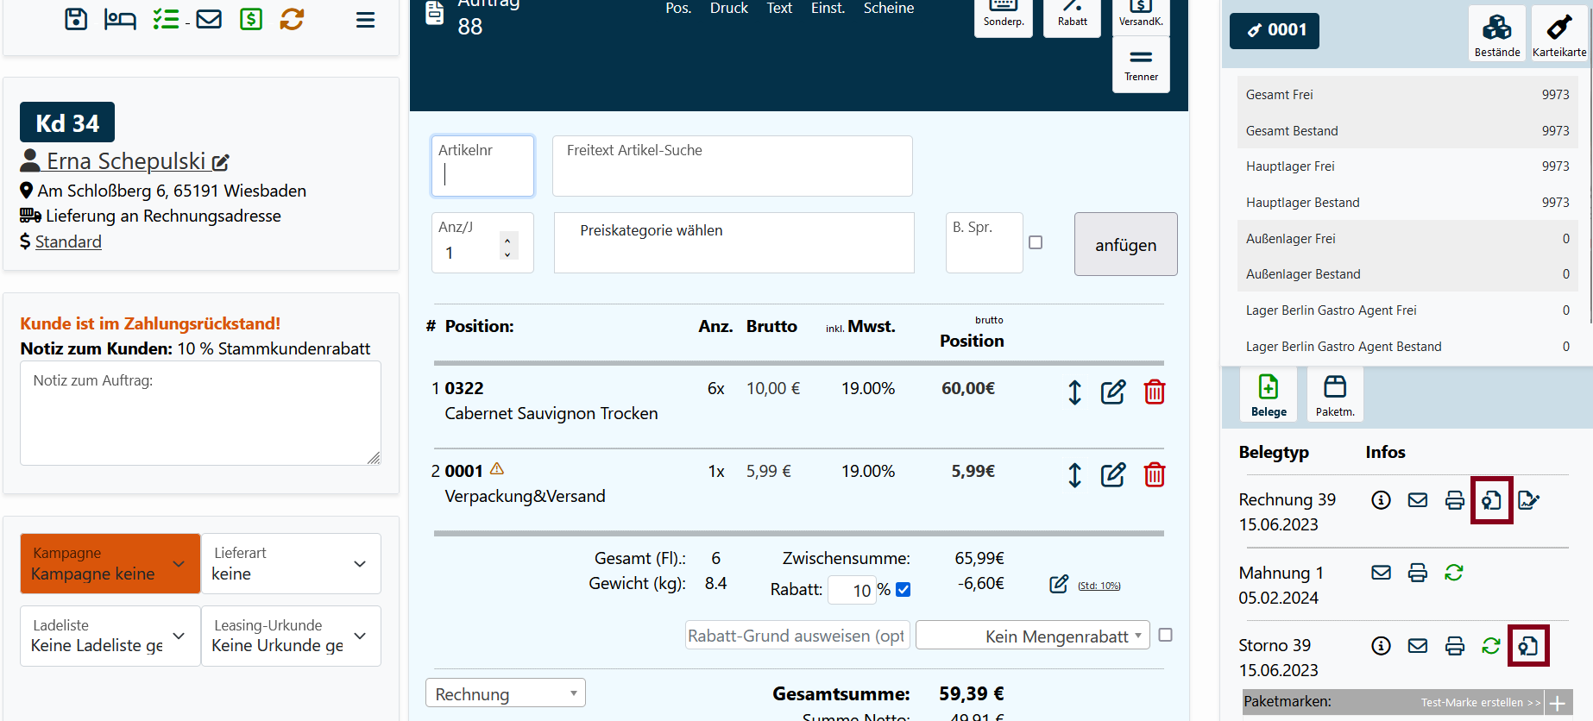The image size is (1593, 721).
Task: Click the circular refresh arrows icon
Action: point(292,19)
